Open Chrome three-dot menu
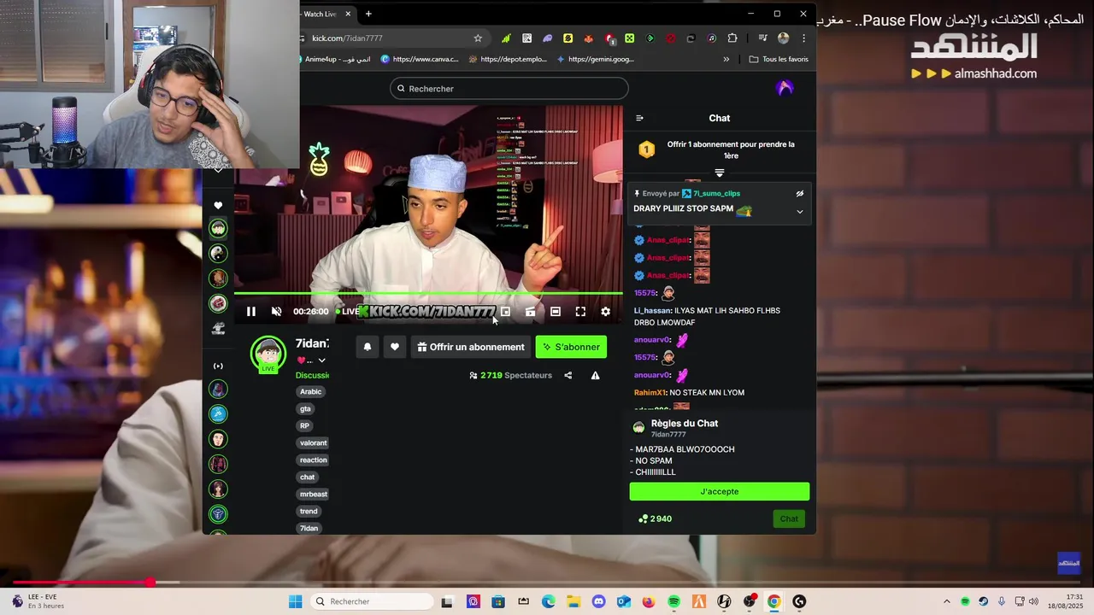This screenshot has height=615, width=1094. (803, 38)
